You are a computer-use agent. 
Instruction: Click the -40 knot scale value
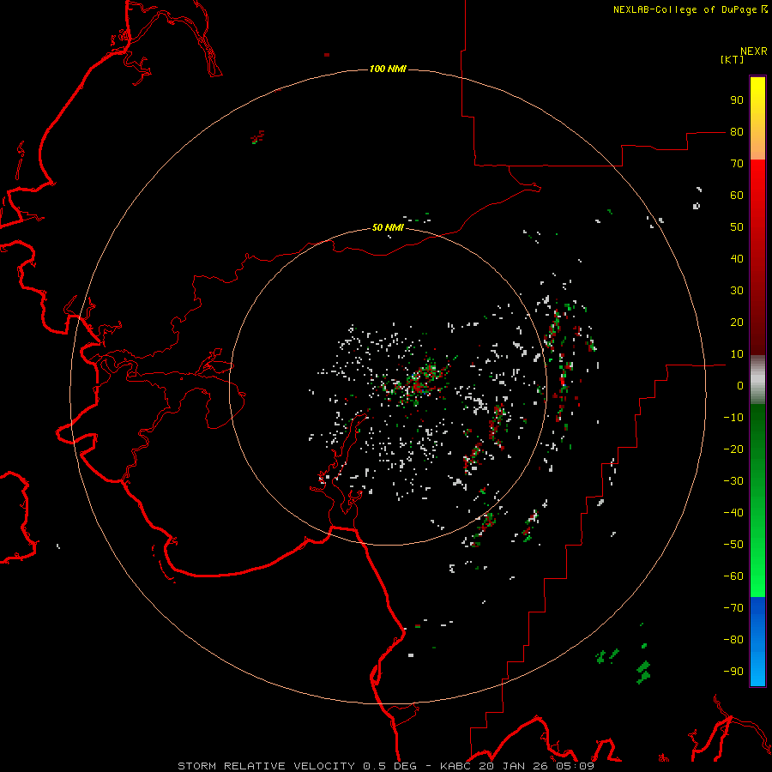click(733, 513)
